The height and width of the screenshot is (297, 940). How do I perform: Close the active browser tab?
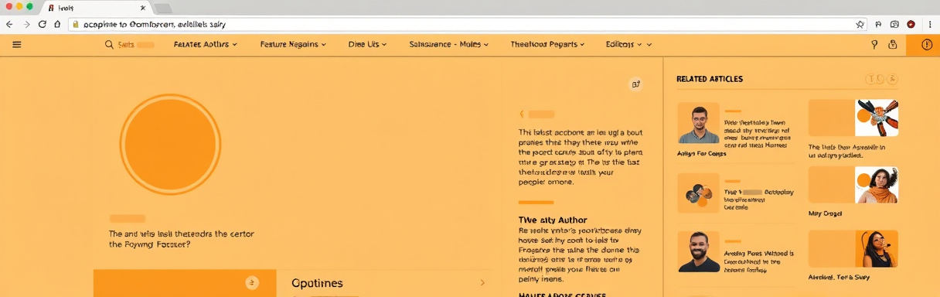tap(142, 7)
